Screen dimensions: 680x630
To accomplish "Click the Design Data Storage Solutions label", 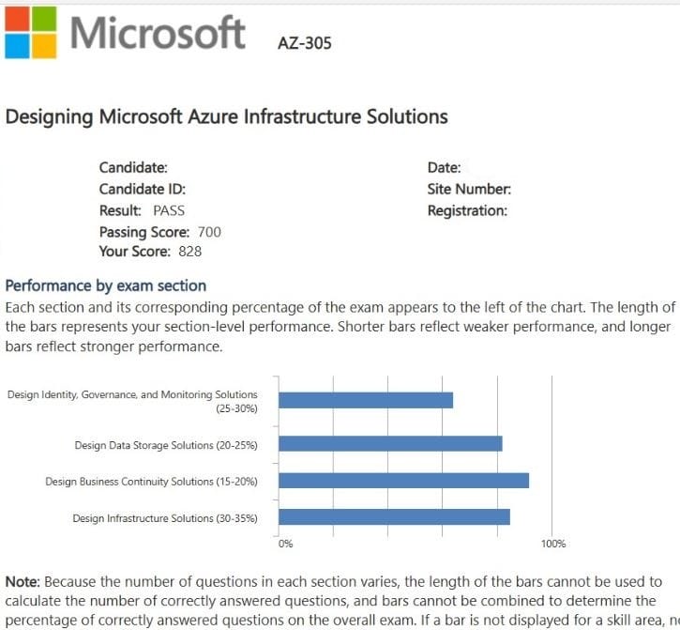I will (166, 445).
